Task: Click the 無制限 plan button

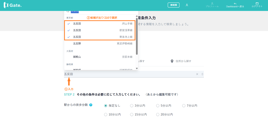Action: pos(173,5)
